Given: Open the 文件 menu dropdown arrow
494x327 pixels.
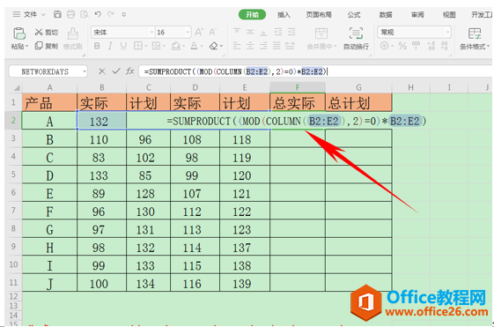Looking at the screenshot, I should coord(43,14).
